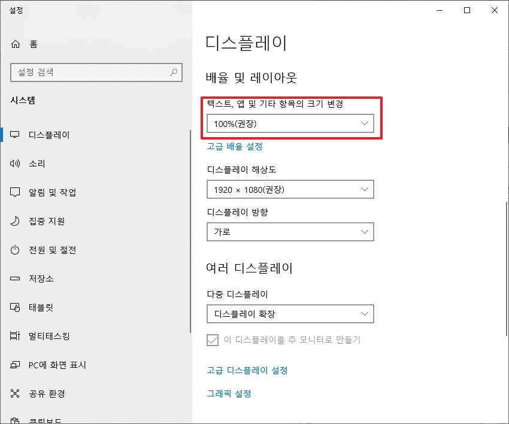Open the 1920 × 1080 resolution dropdown
Viewport: 509px width, 424px height.
[x=290, y=189]
